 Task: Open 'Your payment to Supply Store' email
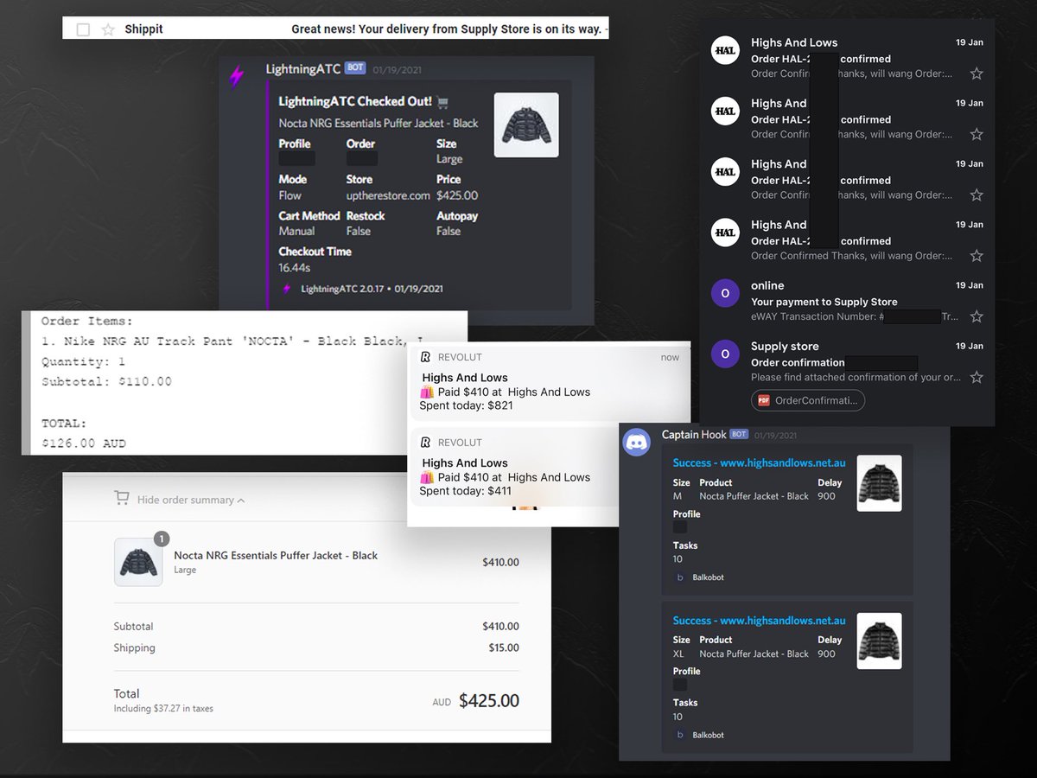tap(824, 302)
